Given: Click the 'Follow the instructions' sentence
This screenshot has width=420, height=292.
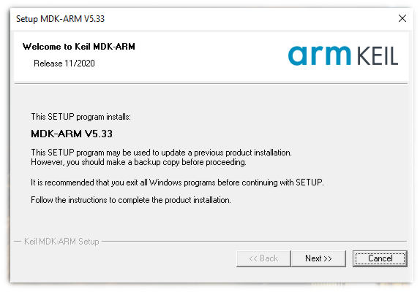Looking at the screenshot, I should (x=131, y=200).
